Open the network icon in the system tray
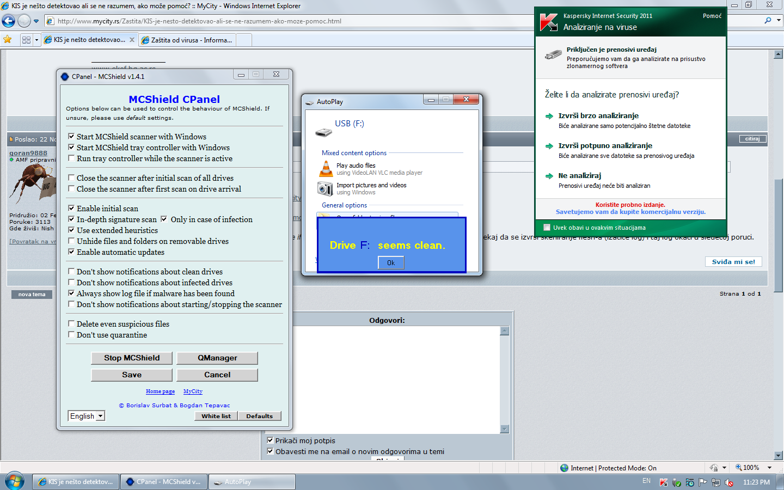Screen dimensions: 784x490 point(716,482)
